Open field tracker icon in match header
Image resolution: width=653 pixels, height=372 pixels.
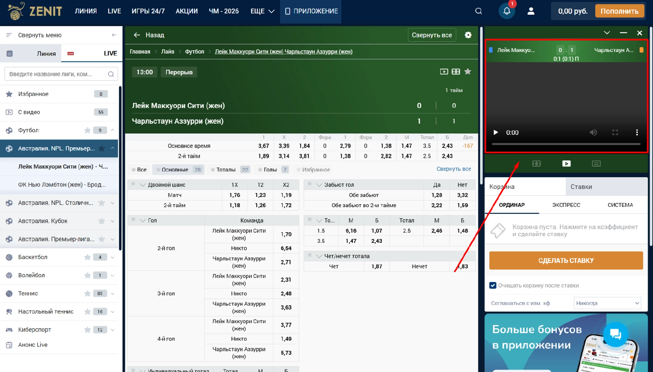coord(456,71)
